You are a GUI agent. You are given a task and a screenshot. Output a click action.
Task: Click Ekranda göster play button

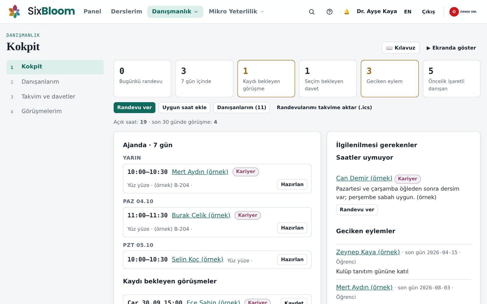pyautogui.click(x=451, y=48)
